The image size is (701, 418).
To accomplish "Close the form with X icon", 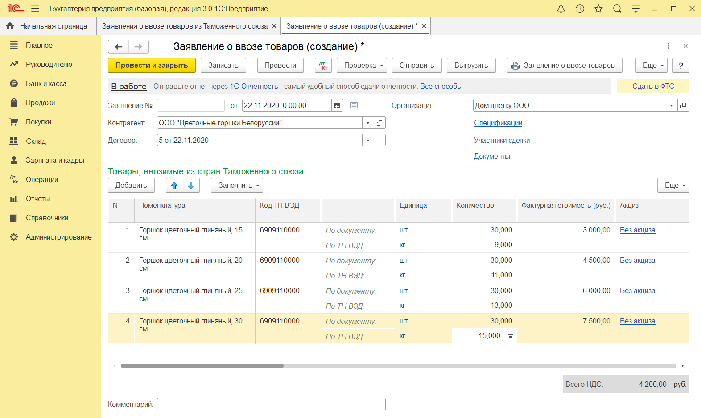I will click(685, 46).
